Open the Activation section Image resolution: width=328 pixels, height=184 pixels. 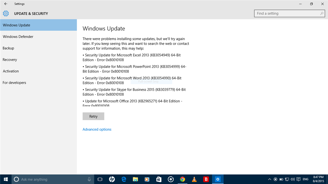(38, 71)
